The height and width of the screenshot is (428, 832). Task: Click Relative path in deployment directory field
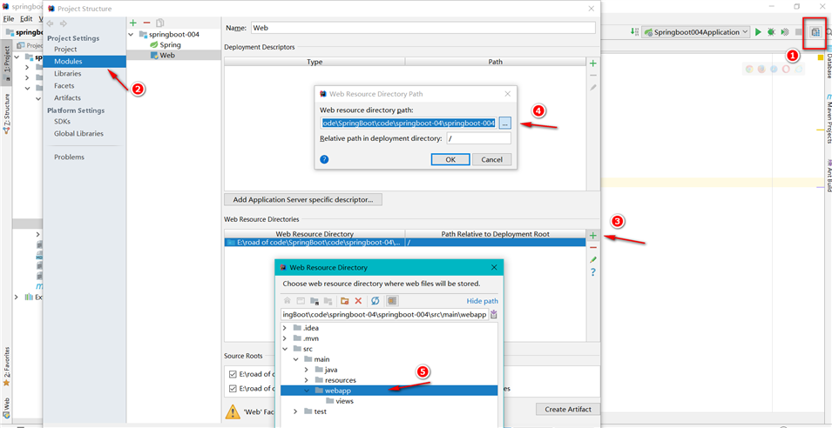[478, 138]
